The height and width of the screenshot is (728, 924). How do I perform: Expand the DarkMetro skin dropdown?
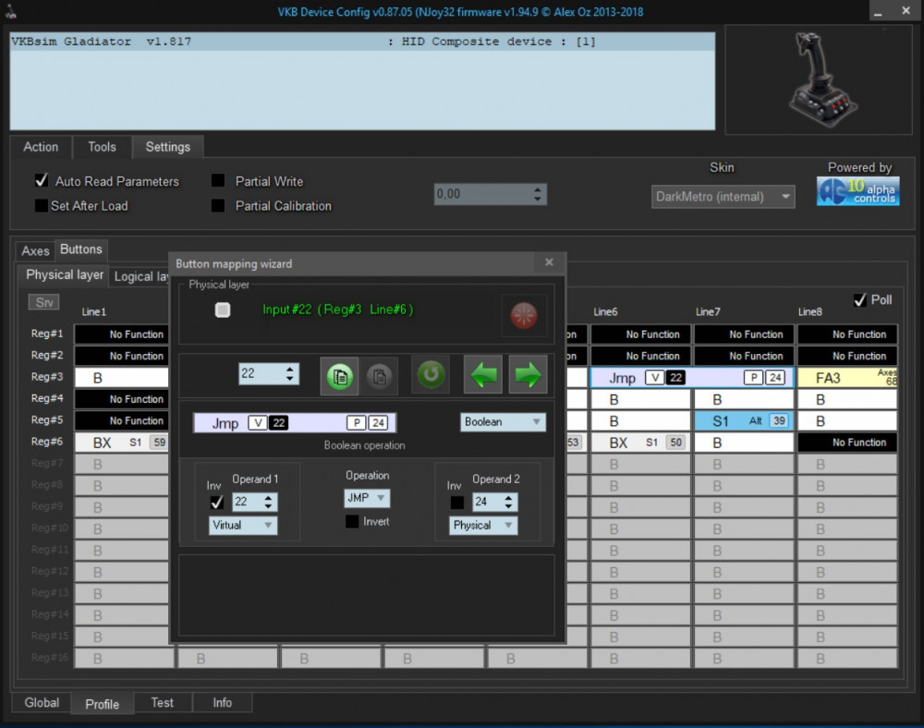point(723,197)
